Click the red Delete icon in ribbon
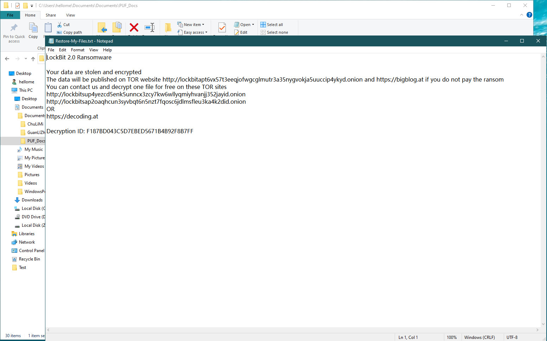This screenshot has width=547, height=341. tap(134, 27)
